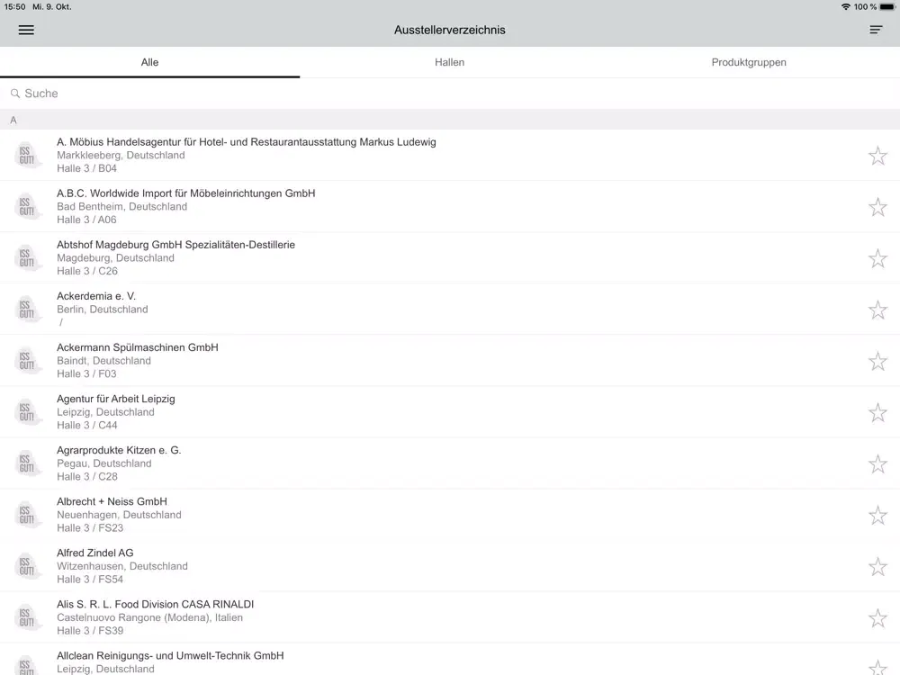900x675 pixels.
Task: Open Ackermann Spülmaschinen GmbH entry
Action: click(x=450, y=361)
